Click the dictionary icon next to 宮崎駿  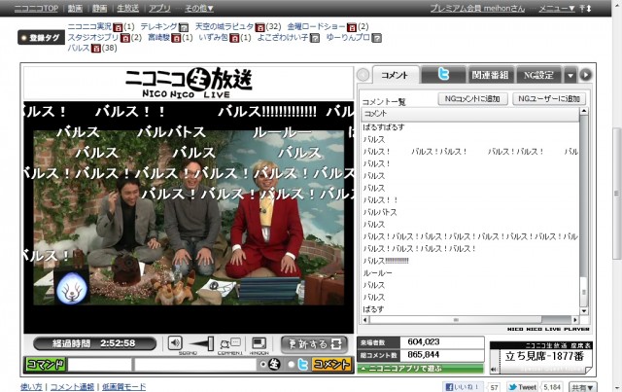[x=177, y=38]
